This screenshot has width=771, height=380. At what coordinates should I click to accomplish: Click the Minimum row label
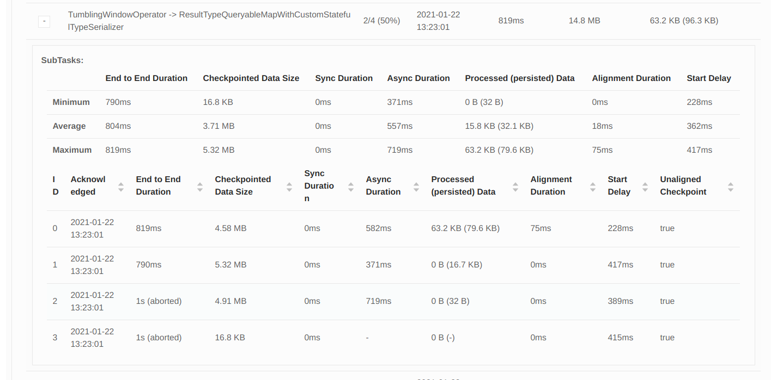71,102
